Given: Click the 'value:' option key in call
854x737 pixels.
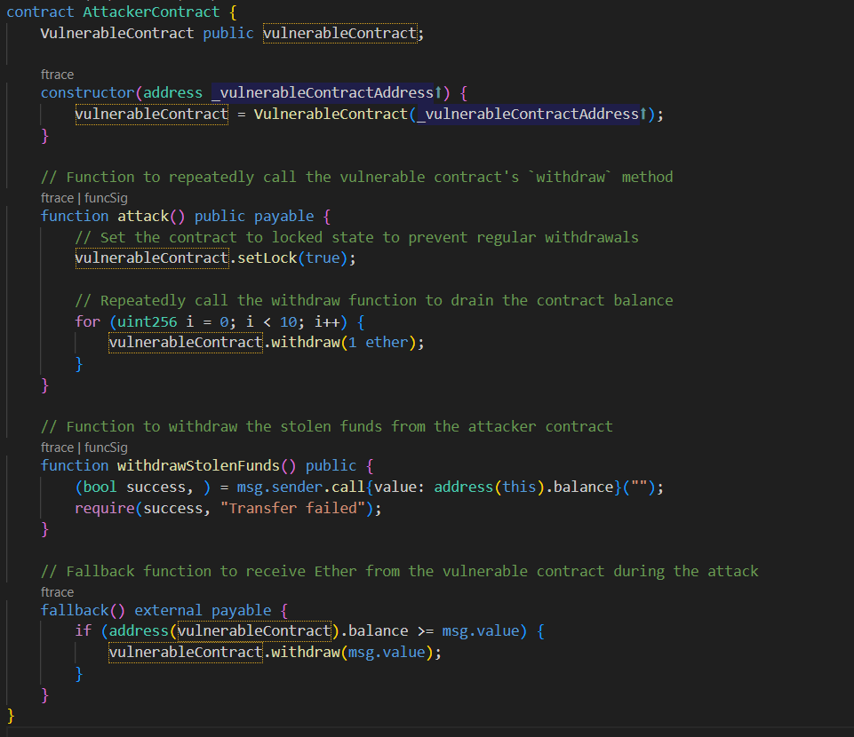Looking at the screenshot, I should coord(399,487).
